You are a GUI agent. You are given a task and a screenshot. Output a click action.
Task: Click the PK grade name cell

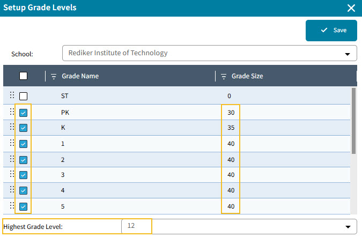pyautogui.click(x=65, y=113)
